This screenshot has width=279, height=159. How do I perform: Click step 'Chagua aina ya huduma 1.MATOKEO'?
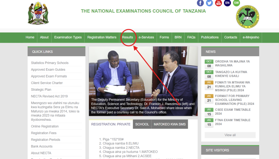[130, 152]
